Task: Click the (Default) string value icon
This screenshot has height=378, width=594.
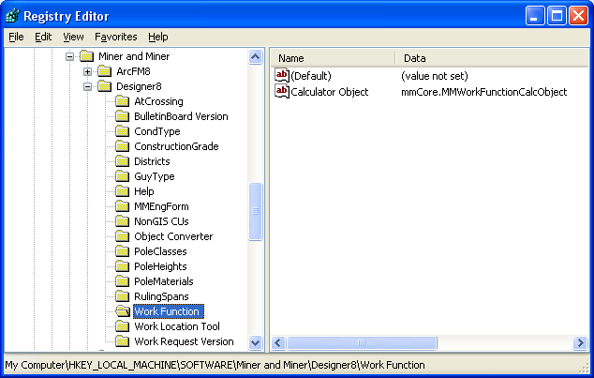Action: [x=282, y=75]
